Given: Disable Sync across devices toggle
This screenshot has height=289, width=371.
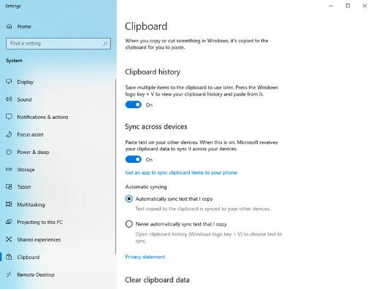Looking at the screenshot, I should click(133, 159).
